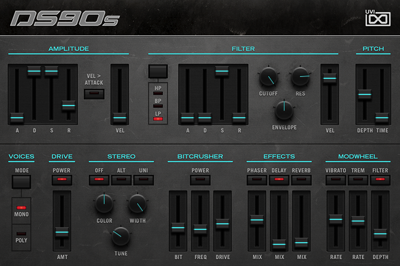Enable modwheel TREM
The height and width of the screenshot is (266, 400).
358,180
